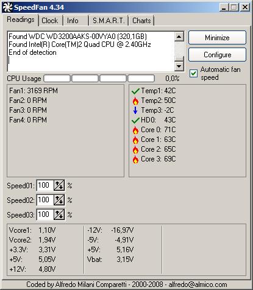Click the 'HD0: 43C' reading
This screenshot has height=290, width=253.
159,120
